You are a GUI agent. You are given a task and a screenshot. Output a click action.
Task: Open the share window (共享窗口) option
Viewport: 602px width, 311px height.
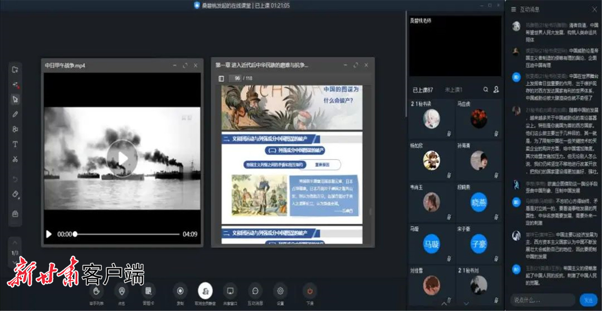[x=230, y=294]
